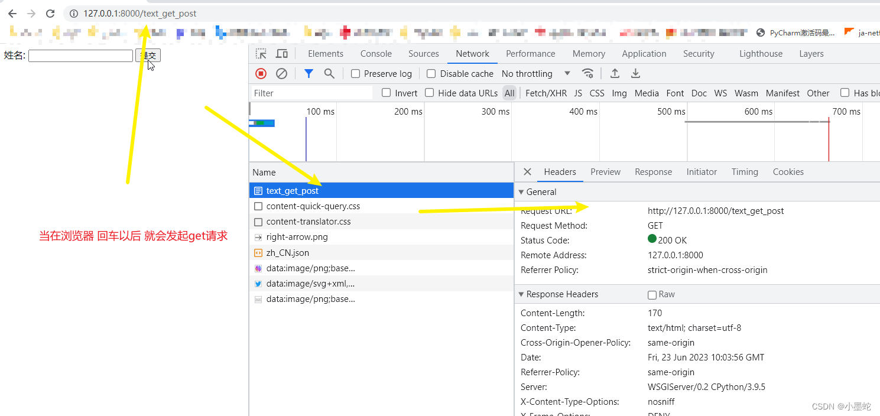Open the Console panel tab
880x416 pixels.
[376, 54]
